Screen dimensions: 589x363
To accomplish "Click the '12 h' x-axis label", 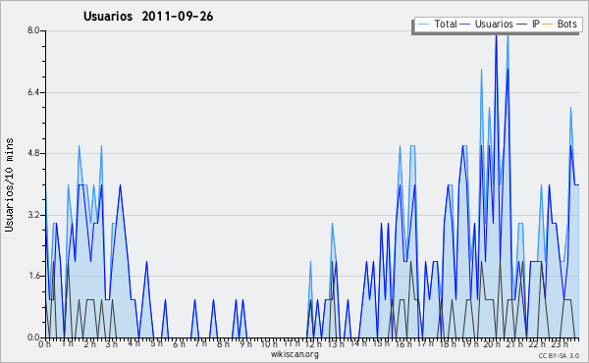I will click(x=313, y=344).
